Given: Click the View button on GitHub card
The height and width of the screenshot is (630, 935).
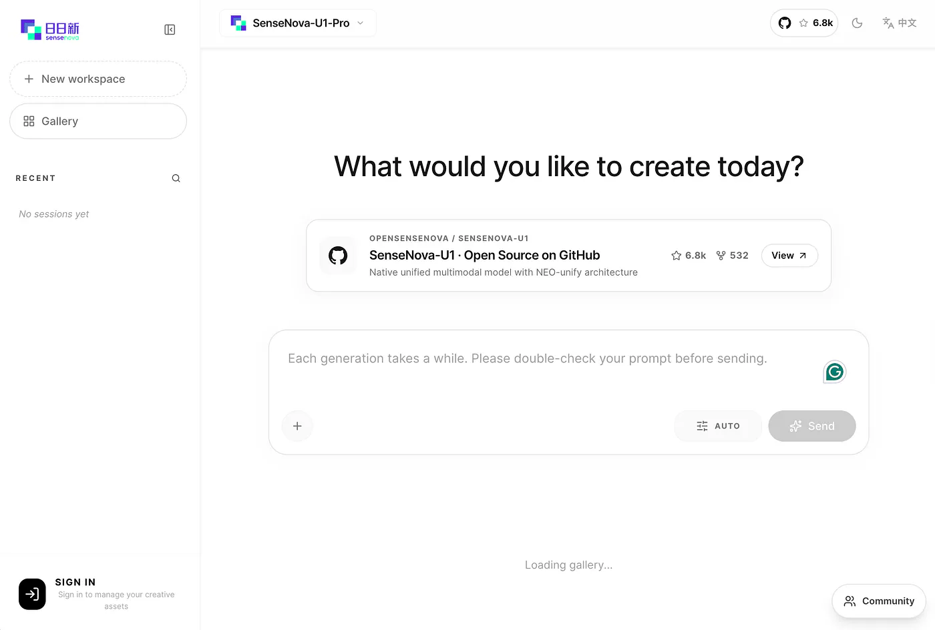Looking at the screenshot, I should [789, 256].
